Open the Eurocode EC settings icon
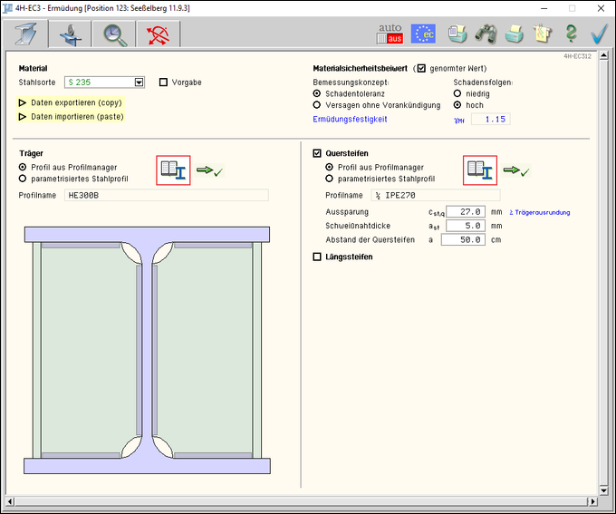The height and width of the screenshot is (514, 616). click(423, 34)
